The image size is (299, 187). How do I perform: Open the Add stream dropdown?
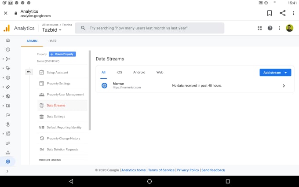pos(275,73)
